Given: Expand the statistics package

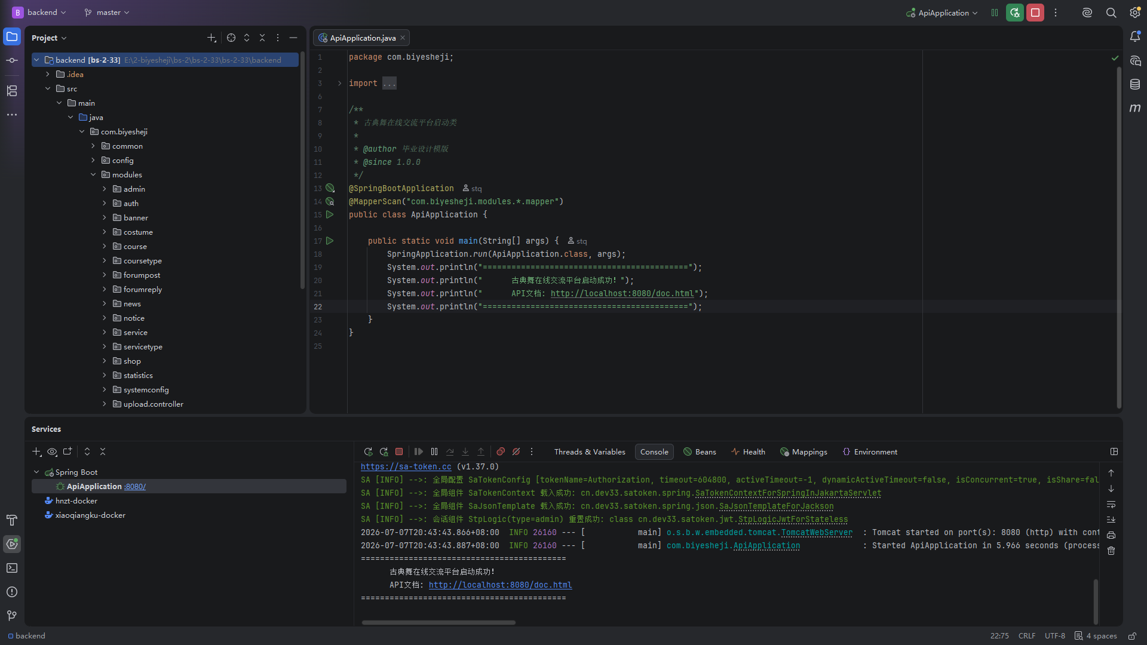Looking at the screenshot, I should 105,376.
